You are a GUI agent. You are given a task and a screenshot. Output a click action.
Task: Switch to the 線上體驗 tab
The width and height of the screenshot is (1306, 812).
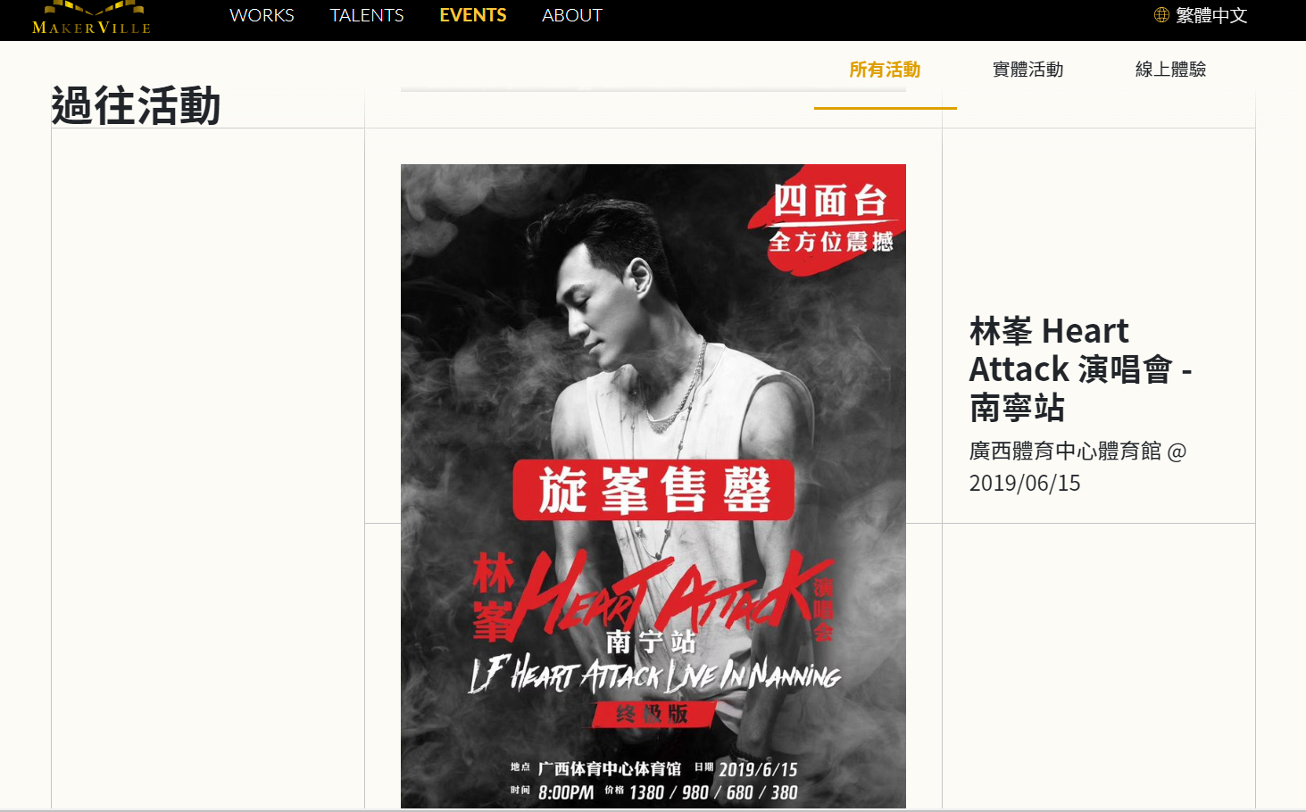[1170, 70]
